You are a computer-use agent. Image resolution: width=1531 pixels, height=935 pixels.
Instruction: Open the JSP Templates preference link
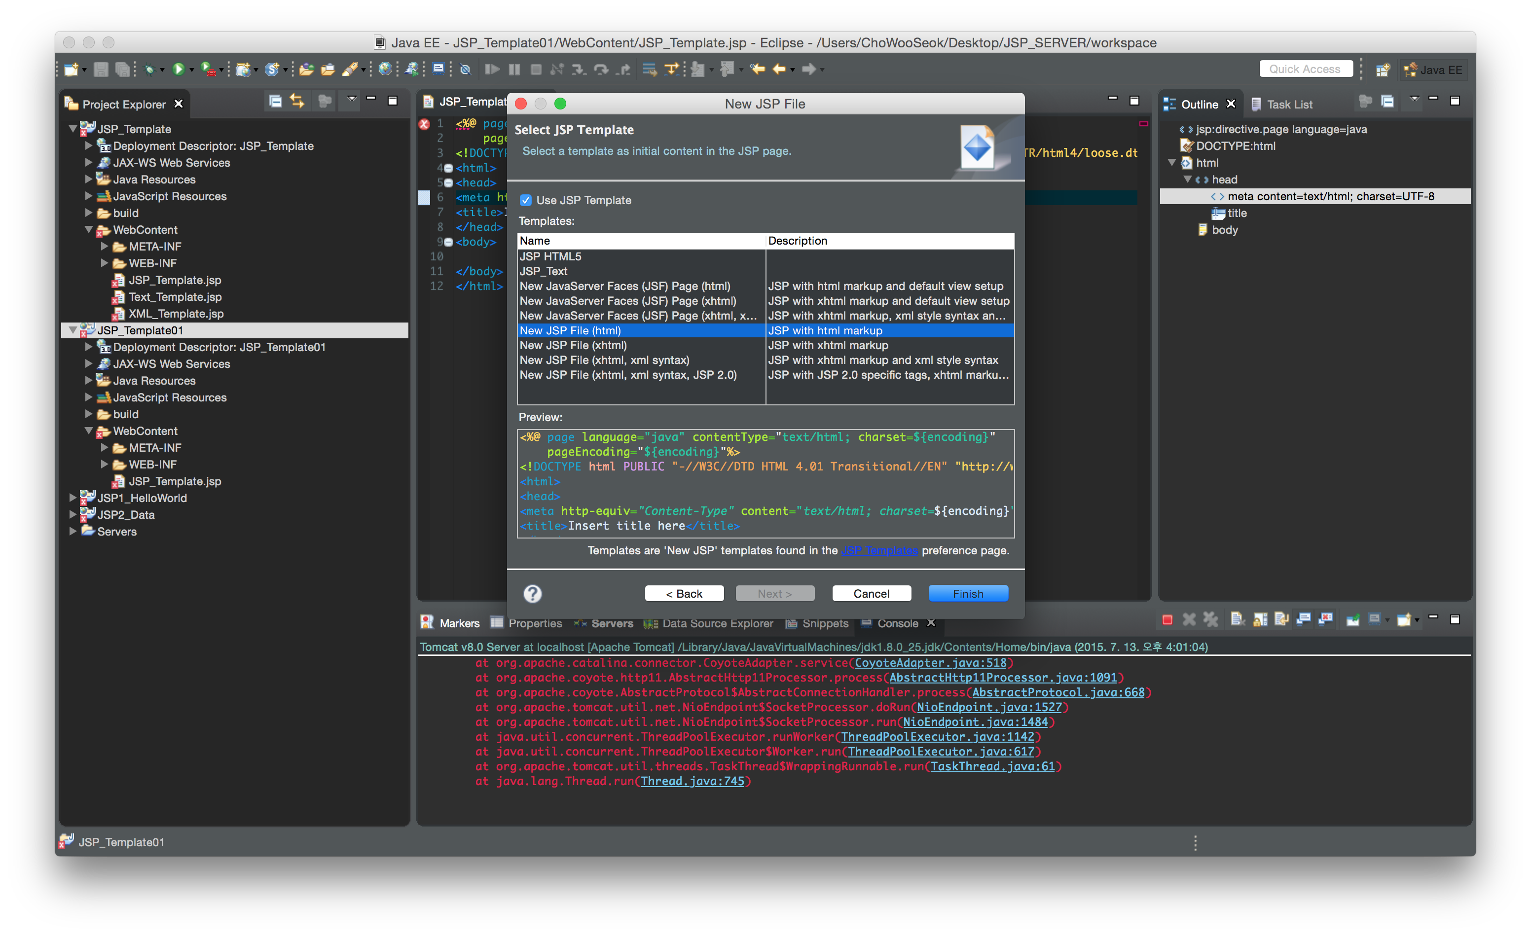coord(878,550)
